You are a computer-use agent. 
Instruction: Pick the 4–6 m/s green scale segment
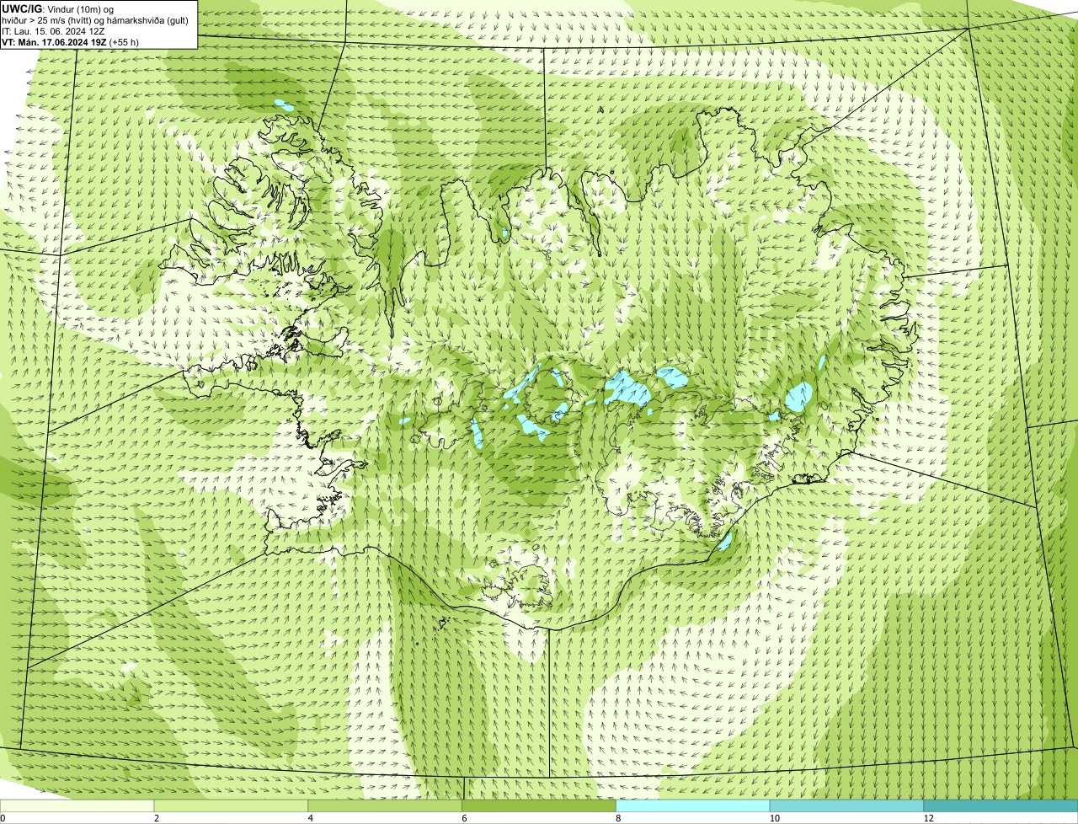tap(386, 805)
